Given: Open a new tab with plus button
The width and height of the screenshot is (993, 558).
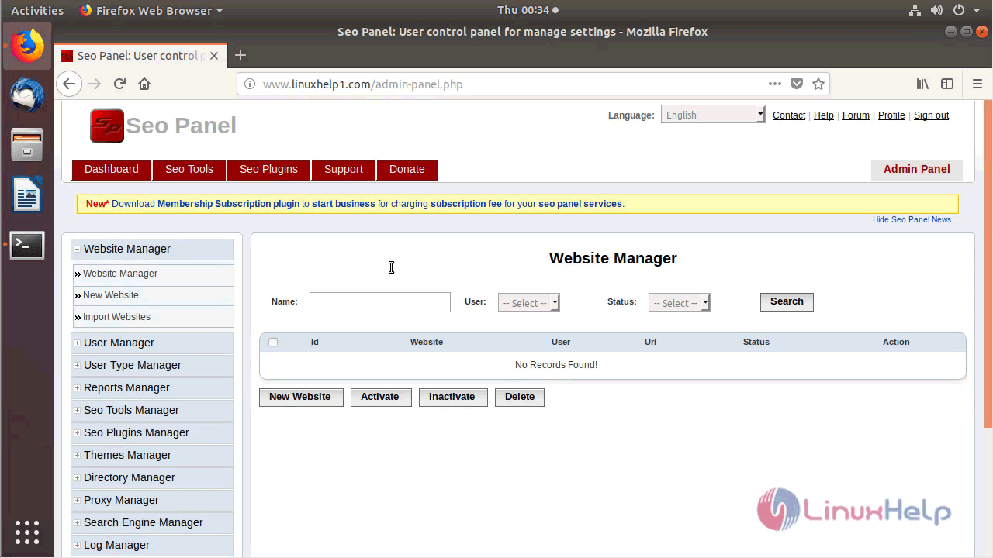Looking at the screenshot, I should click(240, 55).
